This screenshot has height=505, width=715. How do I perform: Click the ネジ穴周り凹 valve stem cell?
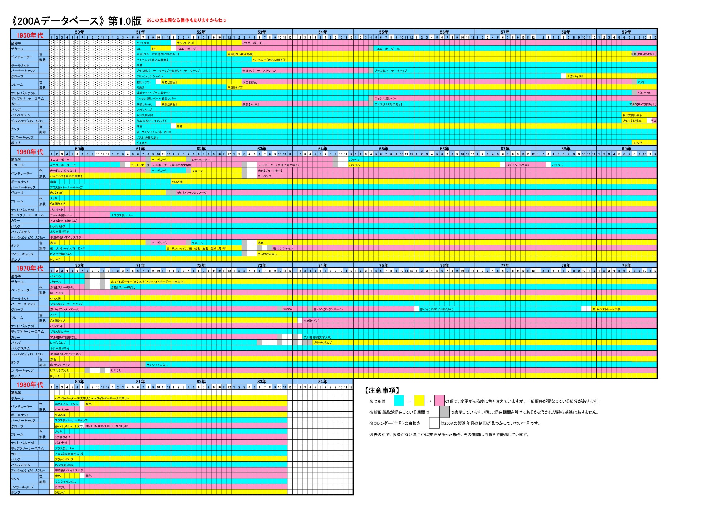(144, 115)
